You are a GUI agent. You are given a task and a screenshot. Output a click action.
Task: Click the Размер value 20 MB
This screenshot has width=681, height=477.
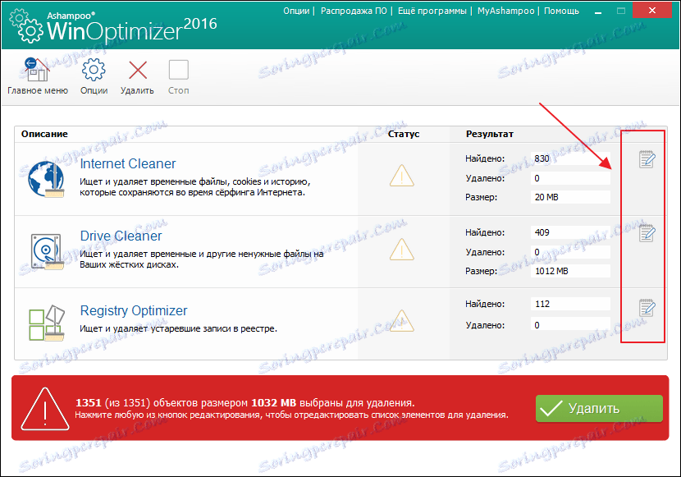coord(570,197)
